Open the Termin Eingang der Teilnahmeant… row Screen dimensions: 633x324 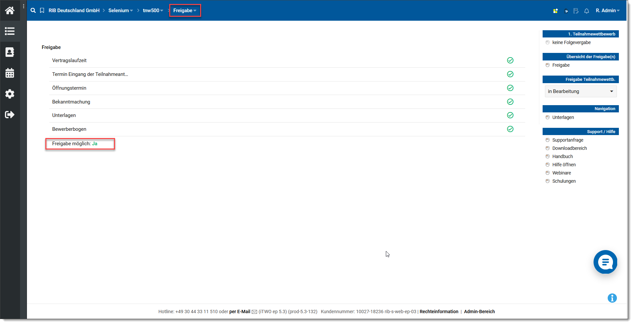[x=287, y=74]
